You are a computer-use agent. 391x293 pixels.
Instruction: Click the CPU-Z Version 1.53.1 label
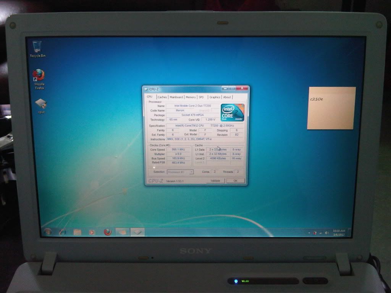coord(175,181)
